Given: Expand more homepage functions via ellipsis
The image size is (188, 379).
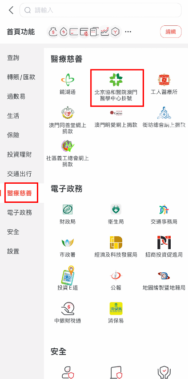Looking at the screenshot, I should pyautogui.click(x=128, y=32).
